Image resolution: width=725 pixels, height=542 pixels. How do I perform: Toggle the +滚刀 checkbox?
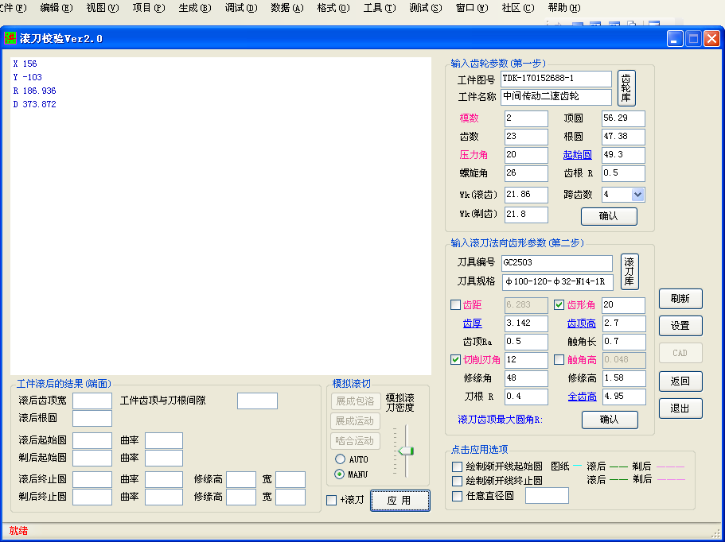(x=332, y=501)
